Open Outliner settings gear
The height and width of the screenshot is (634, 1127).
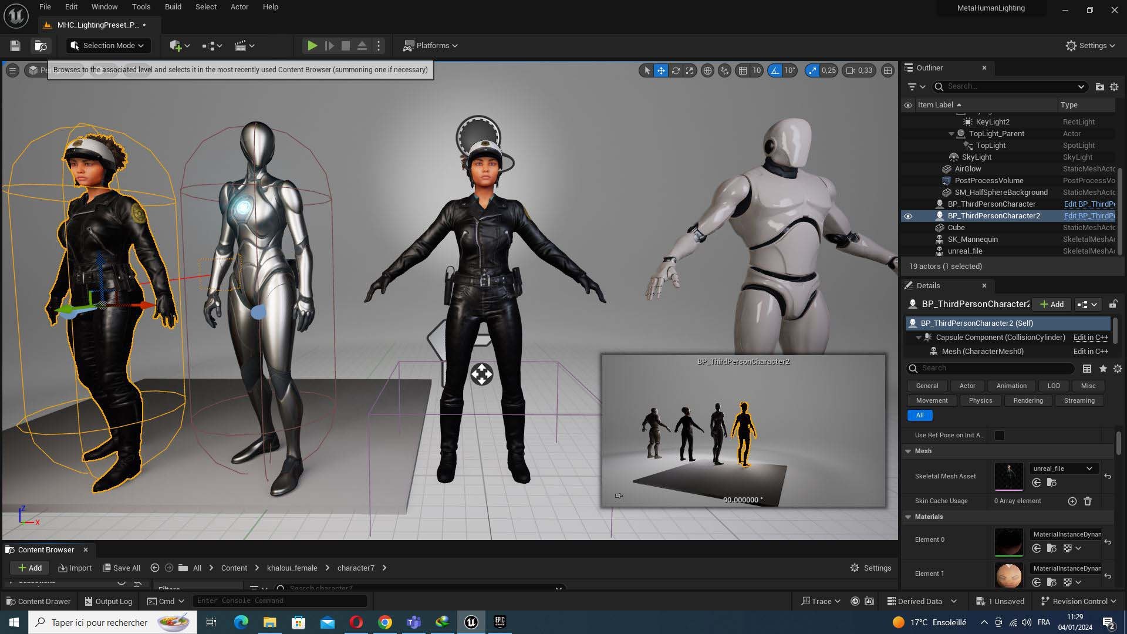(x=1114, y=87)
